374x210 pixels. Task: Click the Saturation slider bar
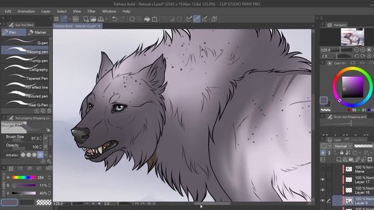tap(23, 185)
